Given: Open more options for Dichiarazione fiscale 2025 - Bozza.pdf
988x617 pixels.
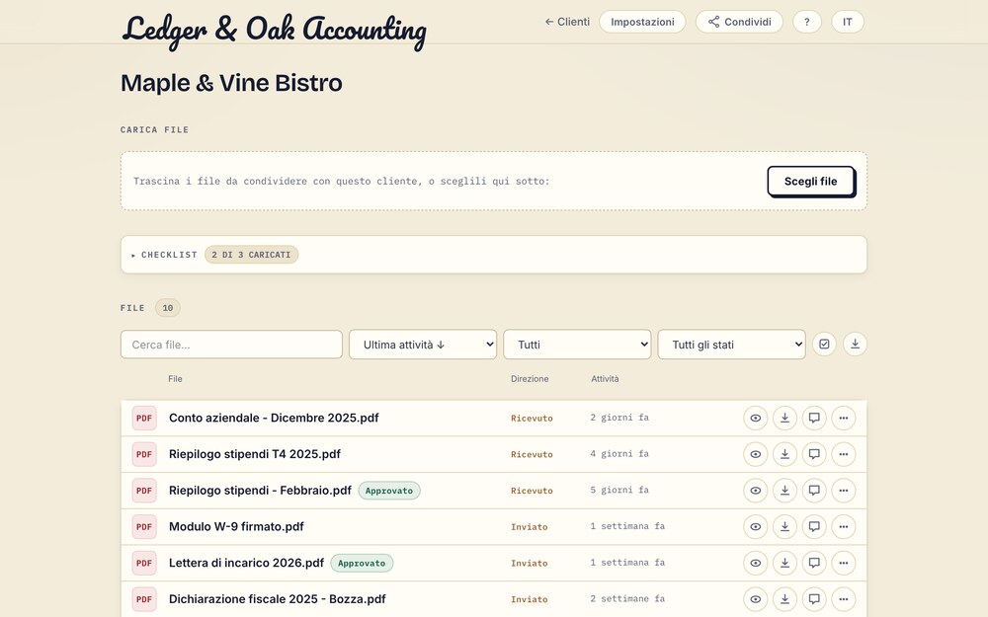Looking at the screenshot, I should pos(844,599).
